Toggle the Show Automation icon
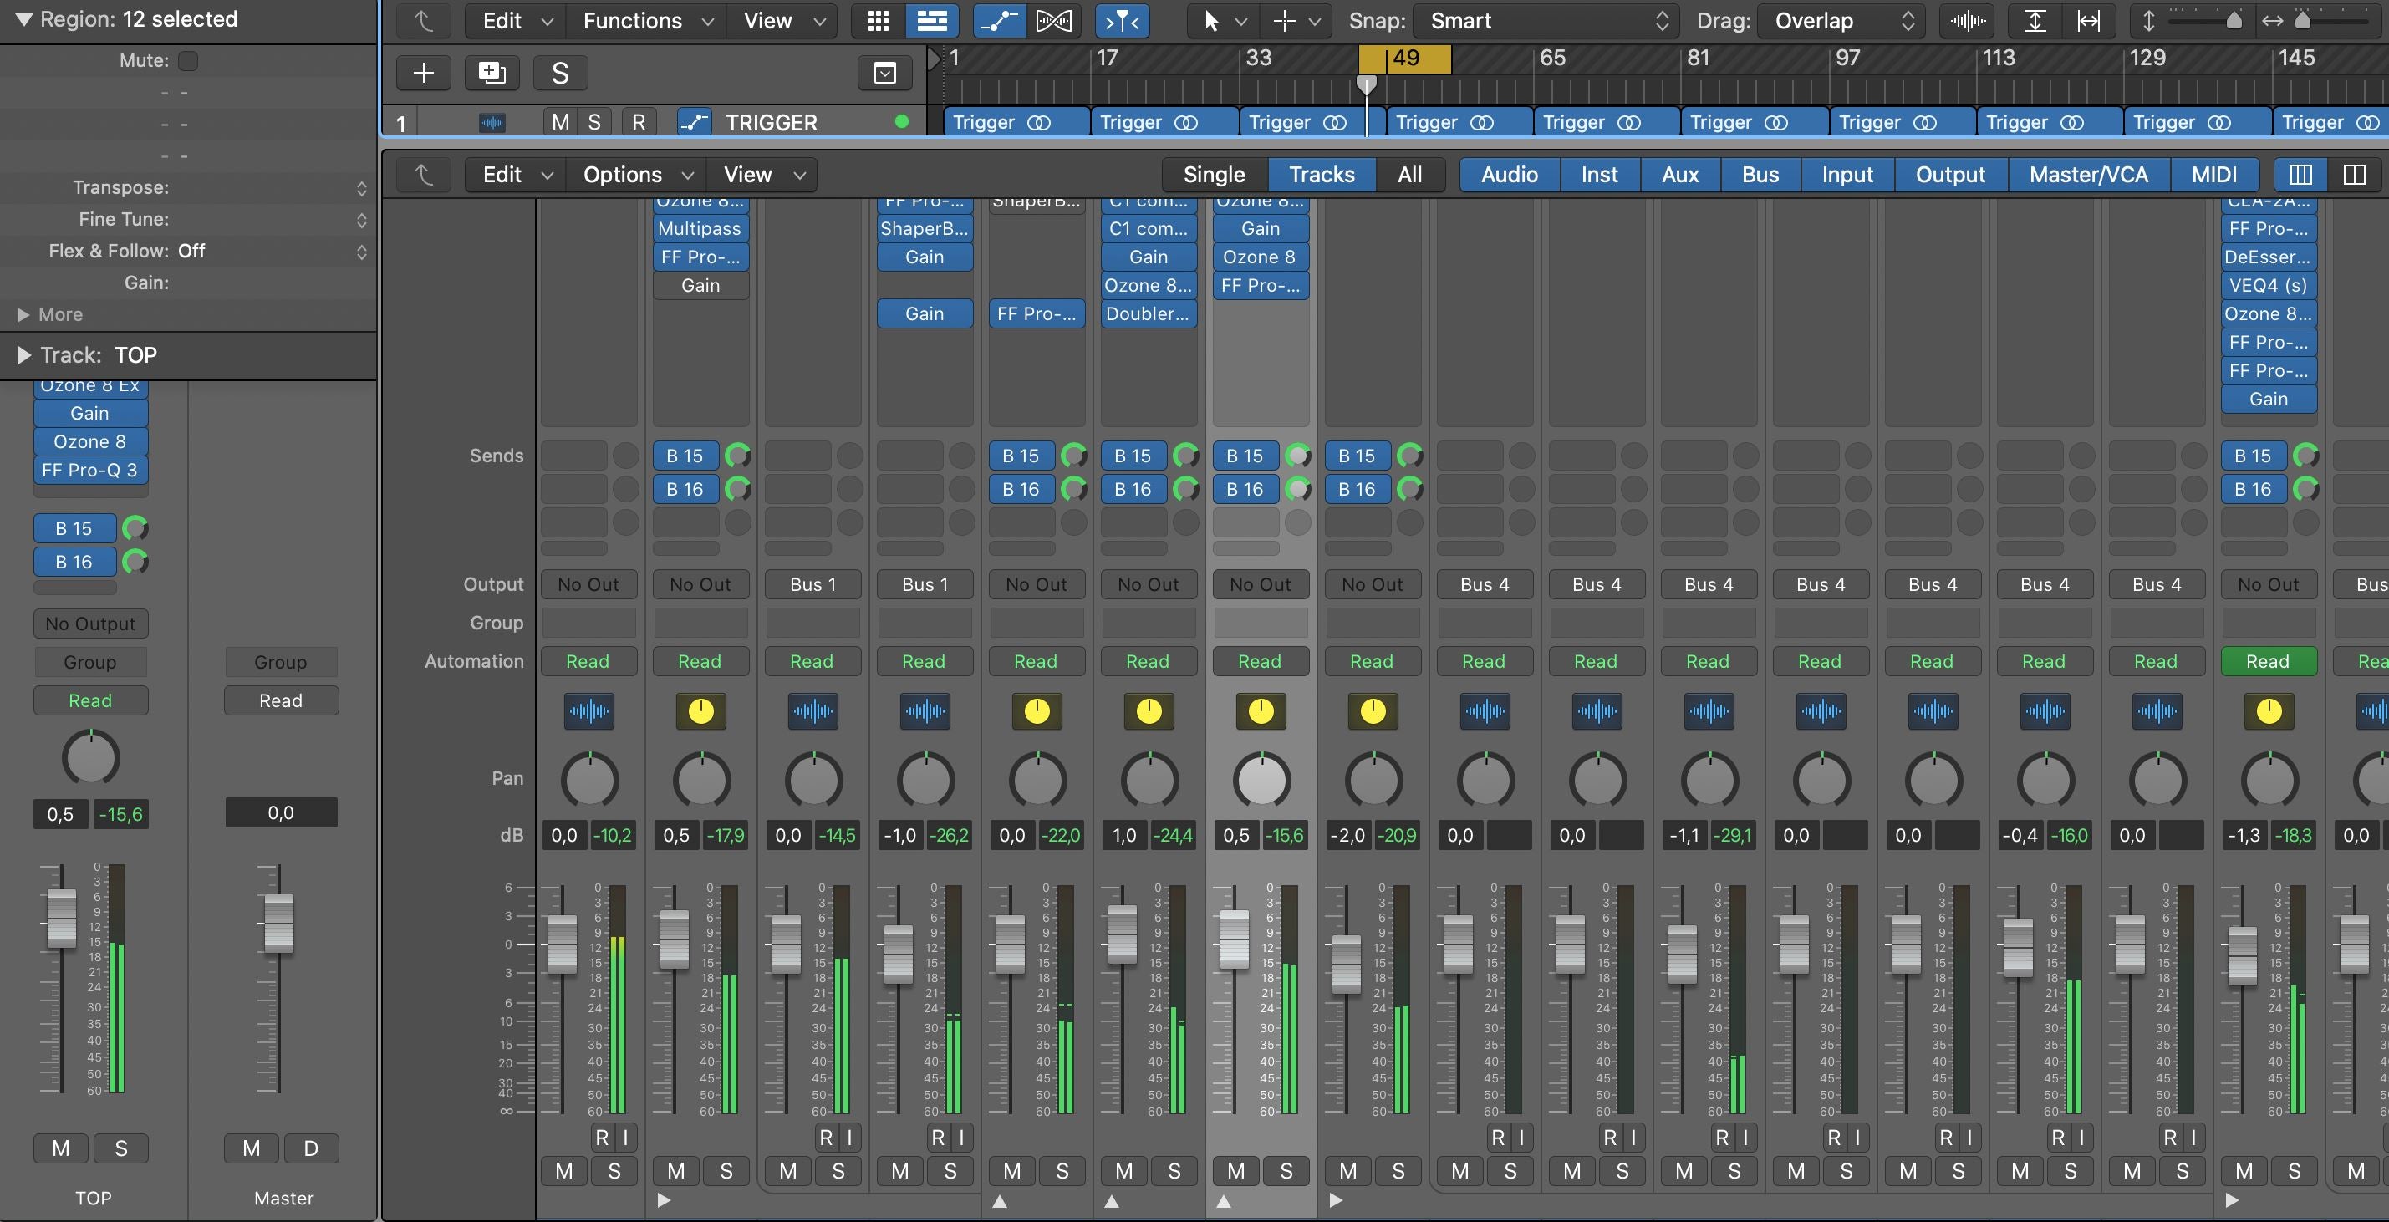The image size is (2389, 1222). pos(999,20)
